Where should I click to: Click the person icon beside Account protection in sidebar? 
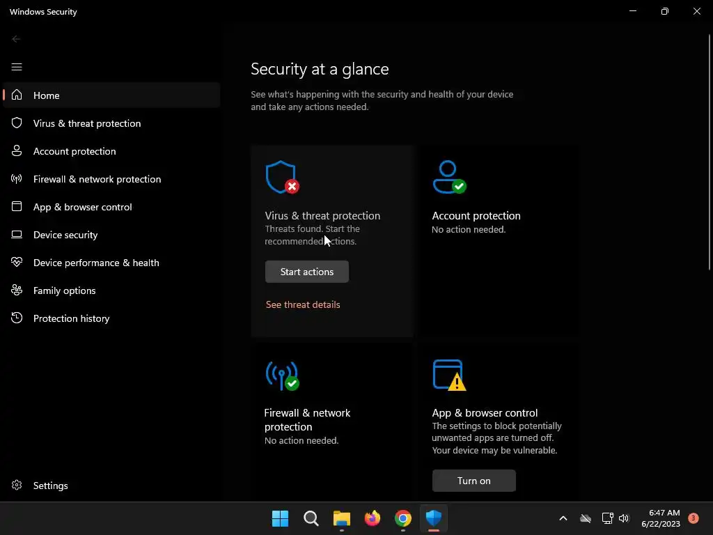(17, 150)
